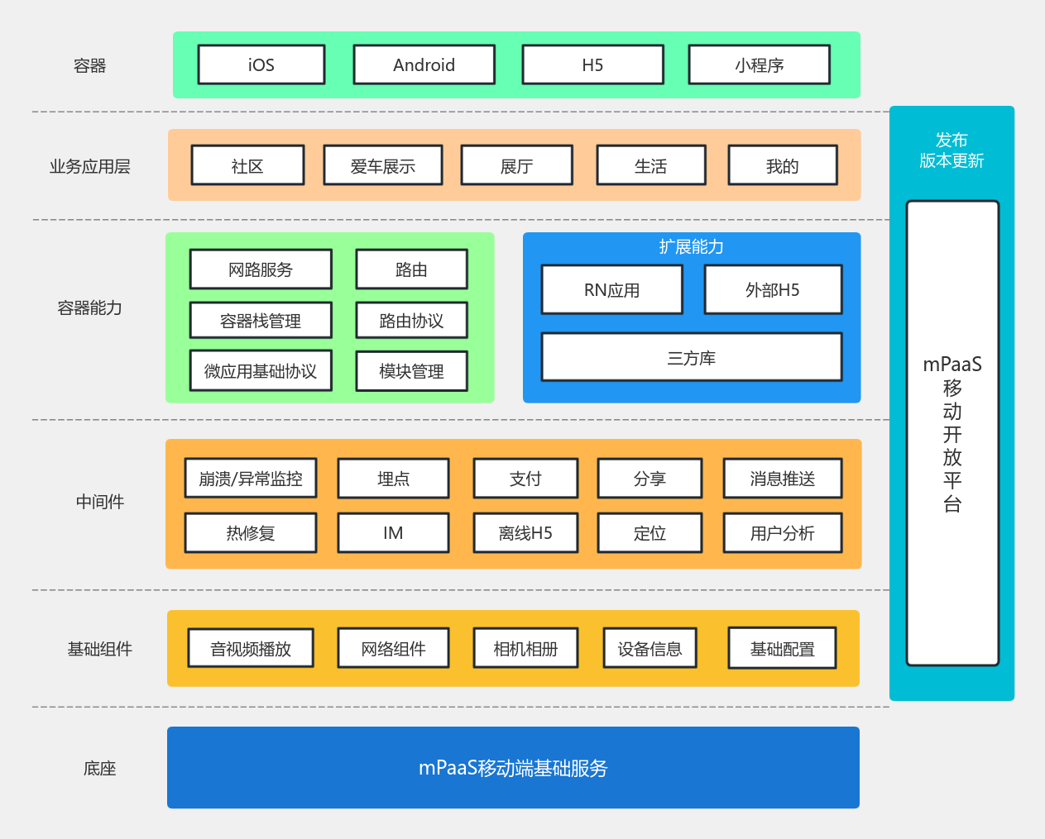
Task: Select the 微应用基础协议 box
Action: pyautogui.click(x=261, y=371)
